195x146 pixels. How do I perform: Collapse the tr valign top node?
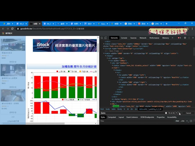click(107, 58)
